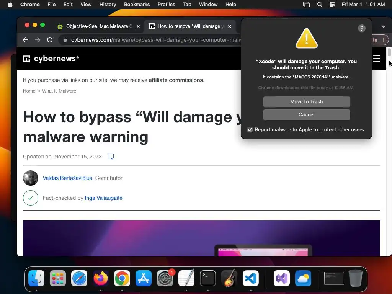Viewport: 392px width, 294px height.
Task: Open author Valdas Bertašavičius profile link
Action: tap(67, 178)
